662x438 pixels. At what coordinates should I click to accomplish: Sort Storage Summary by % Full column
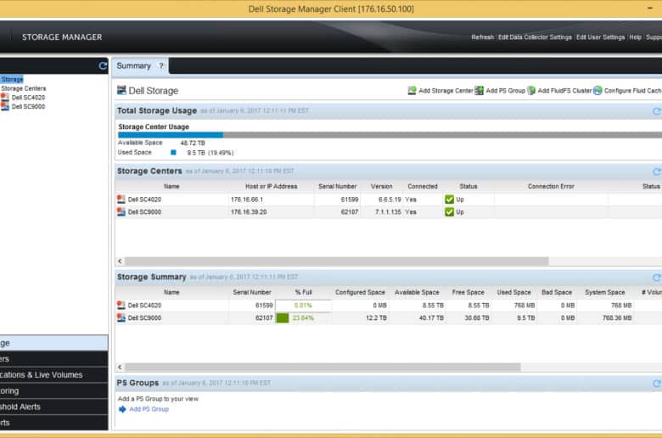(303, 292)
